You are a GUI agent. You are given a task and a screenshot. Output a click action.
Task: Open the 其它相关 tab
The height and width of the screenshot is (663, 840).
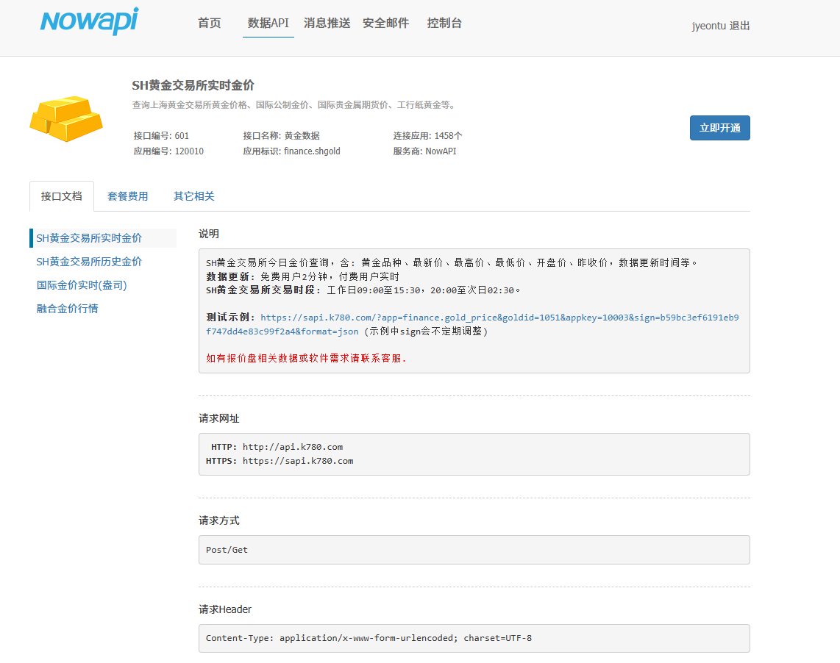coord(193,196)
